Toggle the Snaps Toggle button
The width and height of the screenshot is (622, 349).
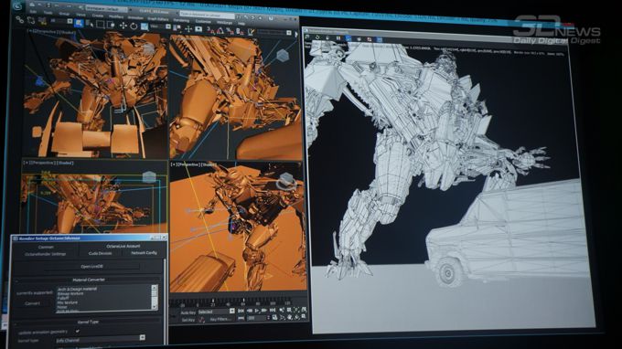click(x=209, y=30)
